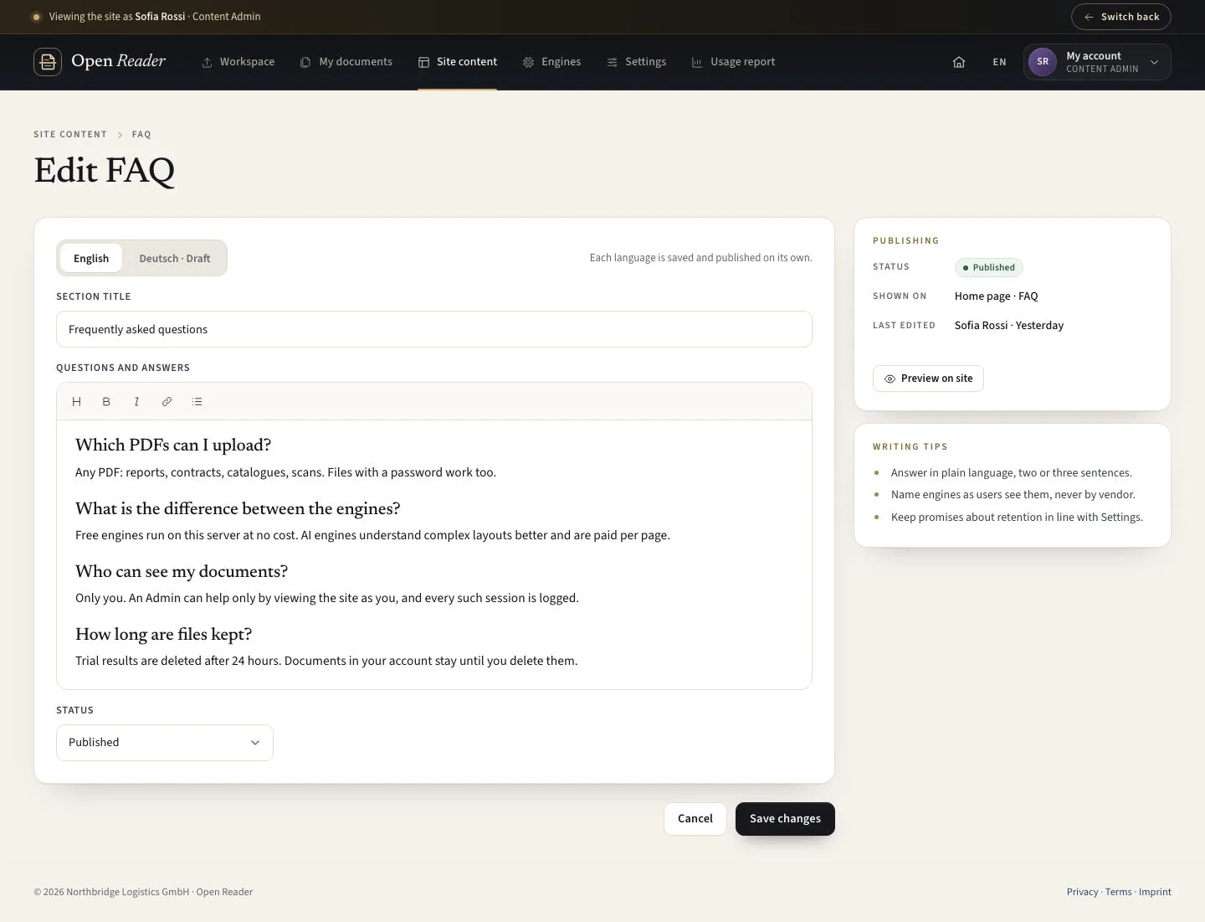Open the Engines navigation item
The width and height of the screenshot is (1205, 922).
point(551,62)
